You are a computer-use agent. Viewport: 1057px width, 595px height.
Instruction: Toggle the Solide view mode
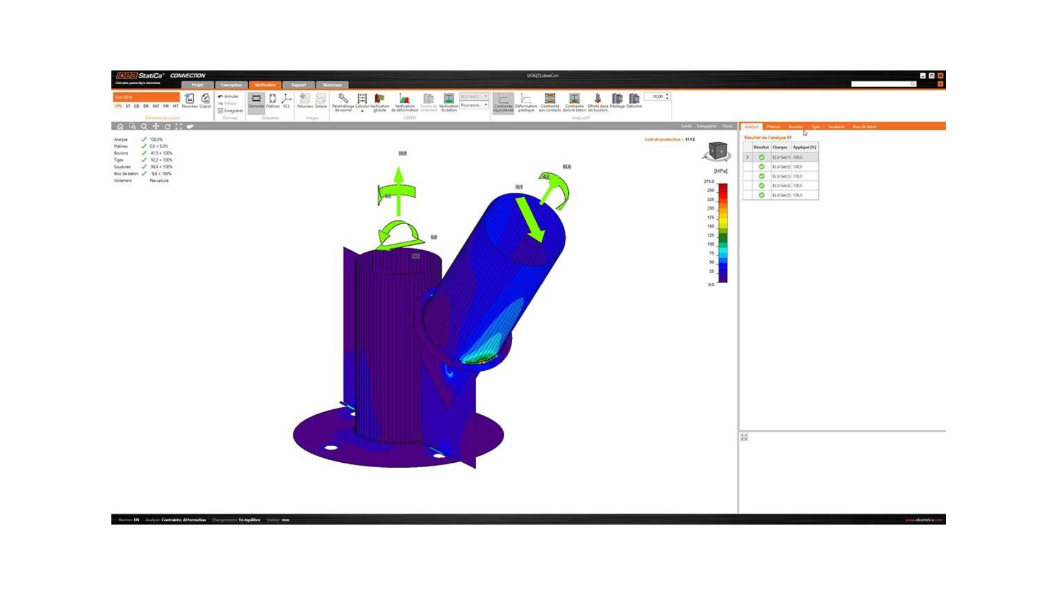pos(686,126)
